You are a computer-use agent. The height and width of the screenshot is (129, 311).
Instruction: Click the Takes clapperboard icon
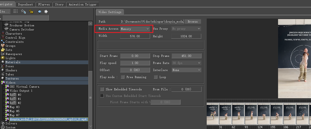click(x=3, y=74)
